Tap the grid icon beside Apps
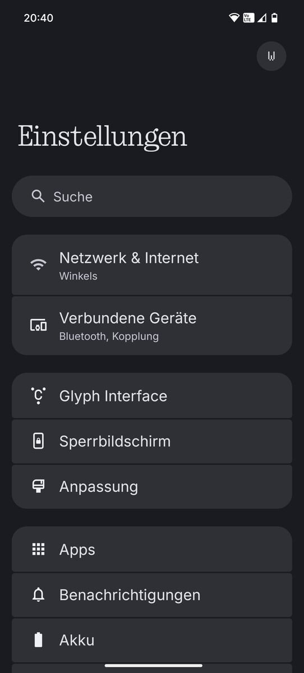 click(38, 550)
